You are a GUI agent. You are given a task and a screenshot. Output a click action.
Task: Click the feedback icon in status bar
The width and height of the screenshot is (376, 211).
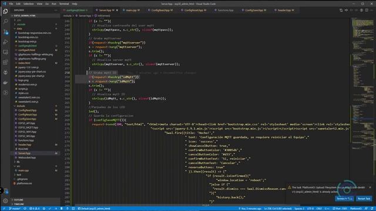click(366, 209)
